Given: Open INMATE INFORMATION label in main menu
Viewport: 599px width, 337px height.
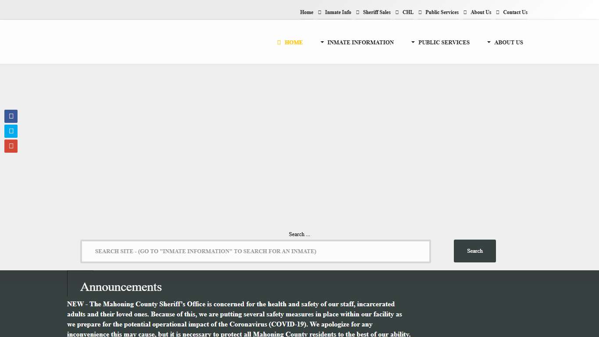Looking at the screenshot, I should 360,43.
